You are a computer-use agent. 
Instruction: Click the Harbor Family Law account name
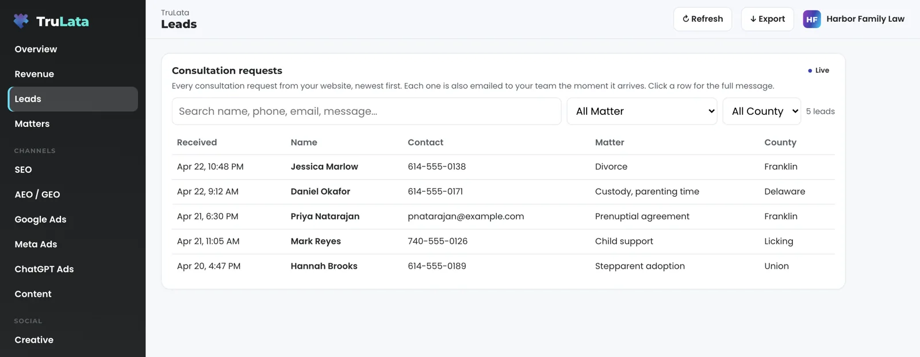pos(865,19)
